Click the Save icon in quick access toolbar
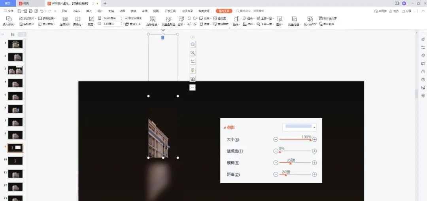Screen dimensions: 427x201 click(x=19, y=11)
